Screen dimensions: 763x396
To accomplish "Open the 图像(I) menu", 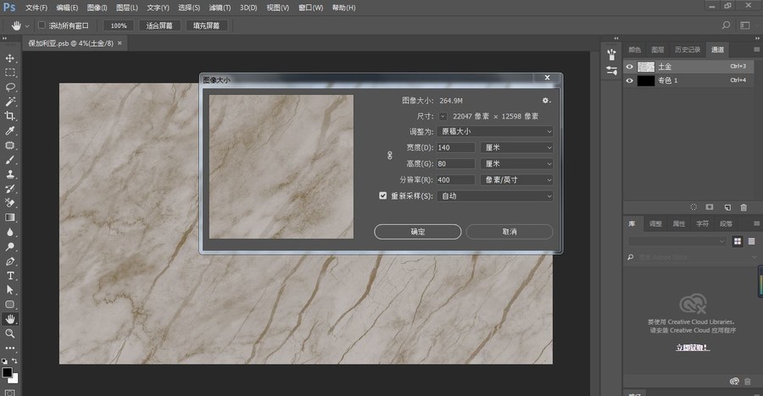I will coord(97,8).
